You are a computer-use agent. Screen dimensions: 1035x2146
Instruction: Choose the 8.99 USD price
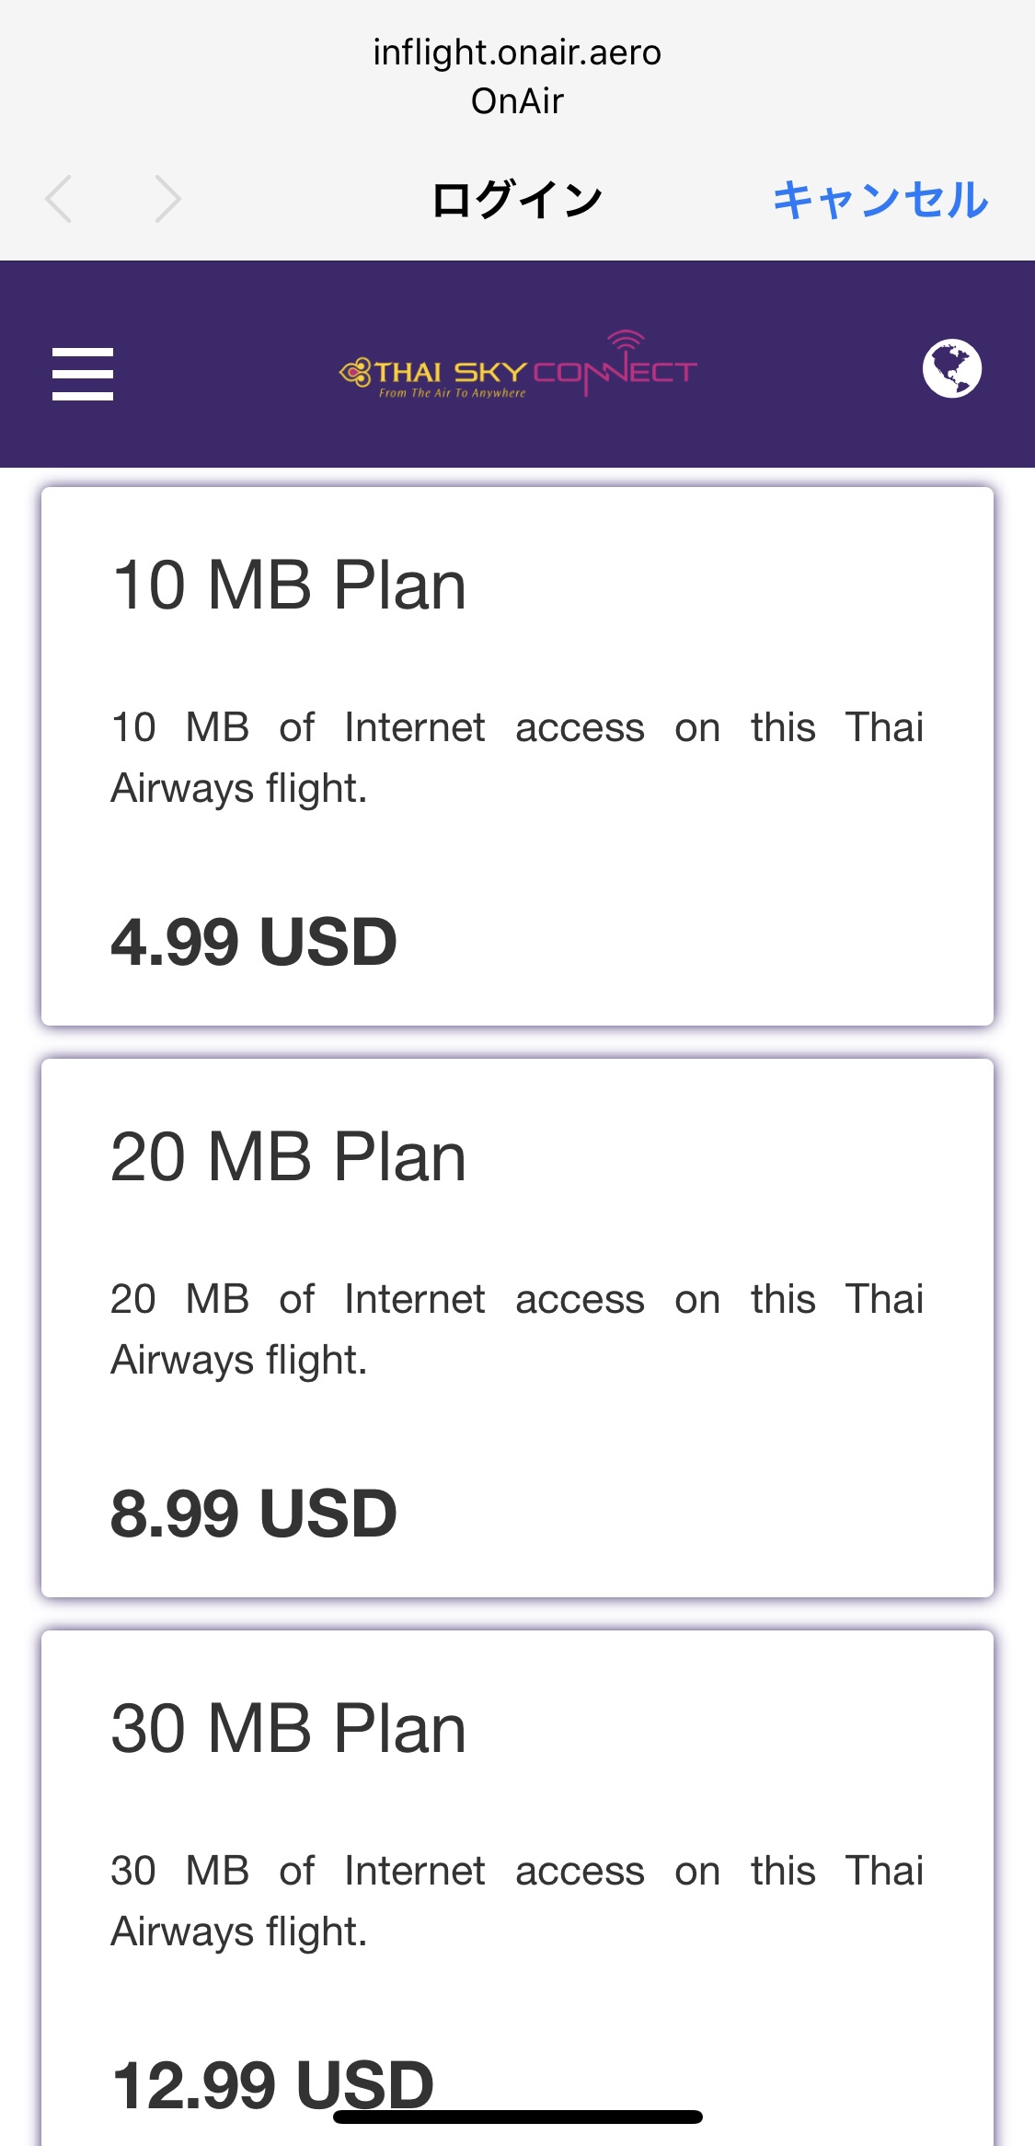(x=254, y=1514)
